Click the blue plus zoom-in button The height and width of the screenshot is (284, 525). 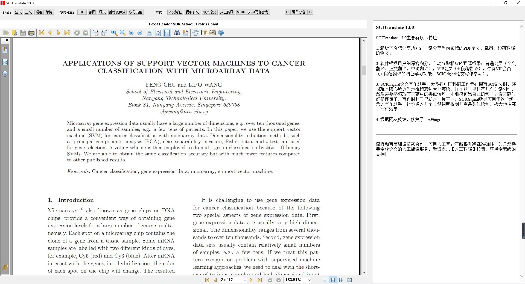[x=131, y=33]
